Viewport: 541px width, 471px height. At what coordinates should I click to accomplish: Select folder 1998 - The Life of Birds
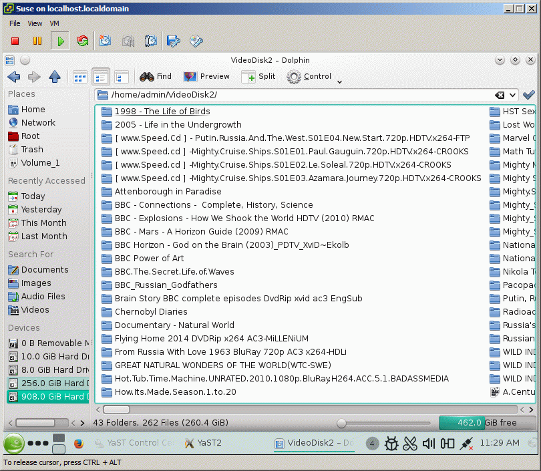coord(156,112)
